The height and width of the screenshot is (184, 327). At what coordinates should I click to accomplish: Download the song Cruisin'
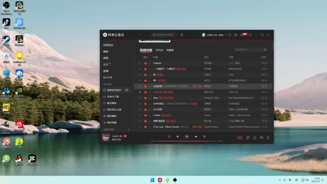pos(150,115)
